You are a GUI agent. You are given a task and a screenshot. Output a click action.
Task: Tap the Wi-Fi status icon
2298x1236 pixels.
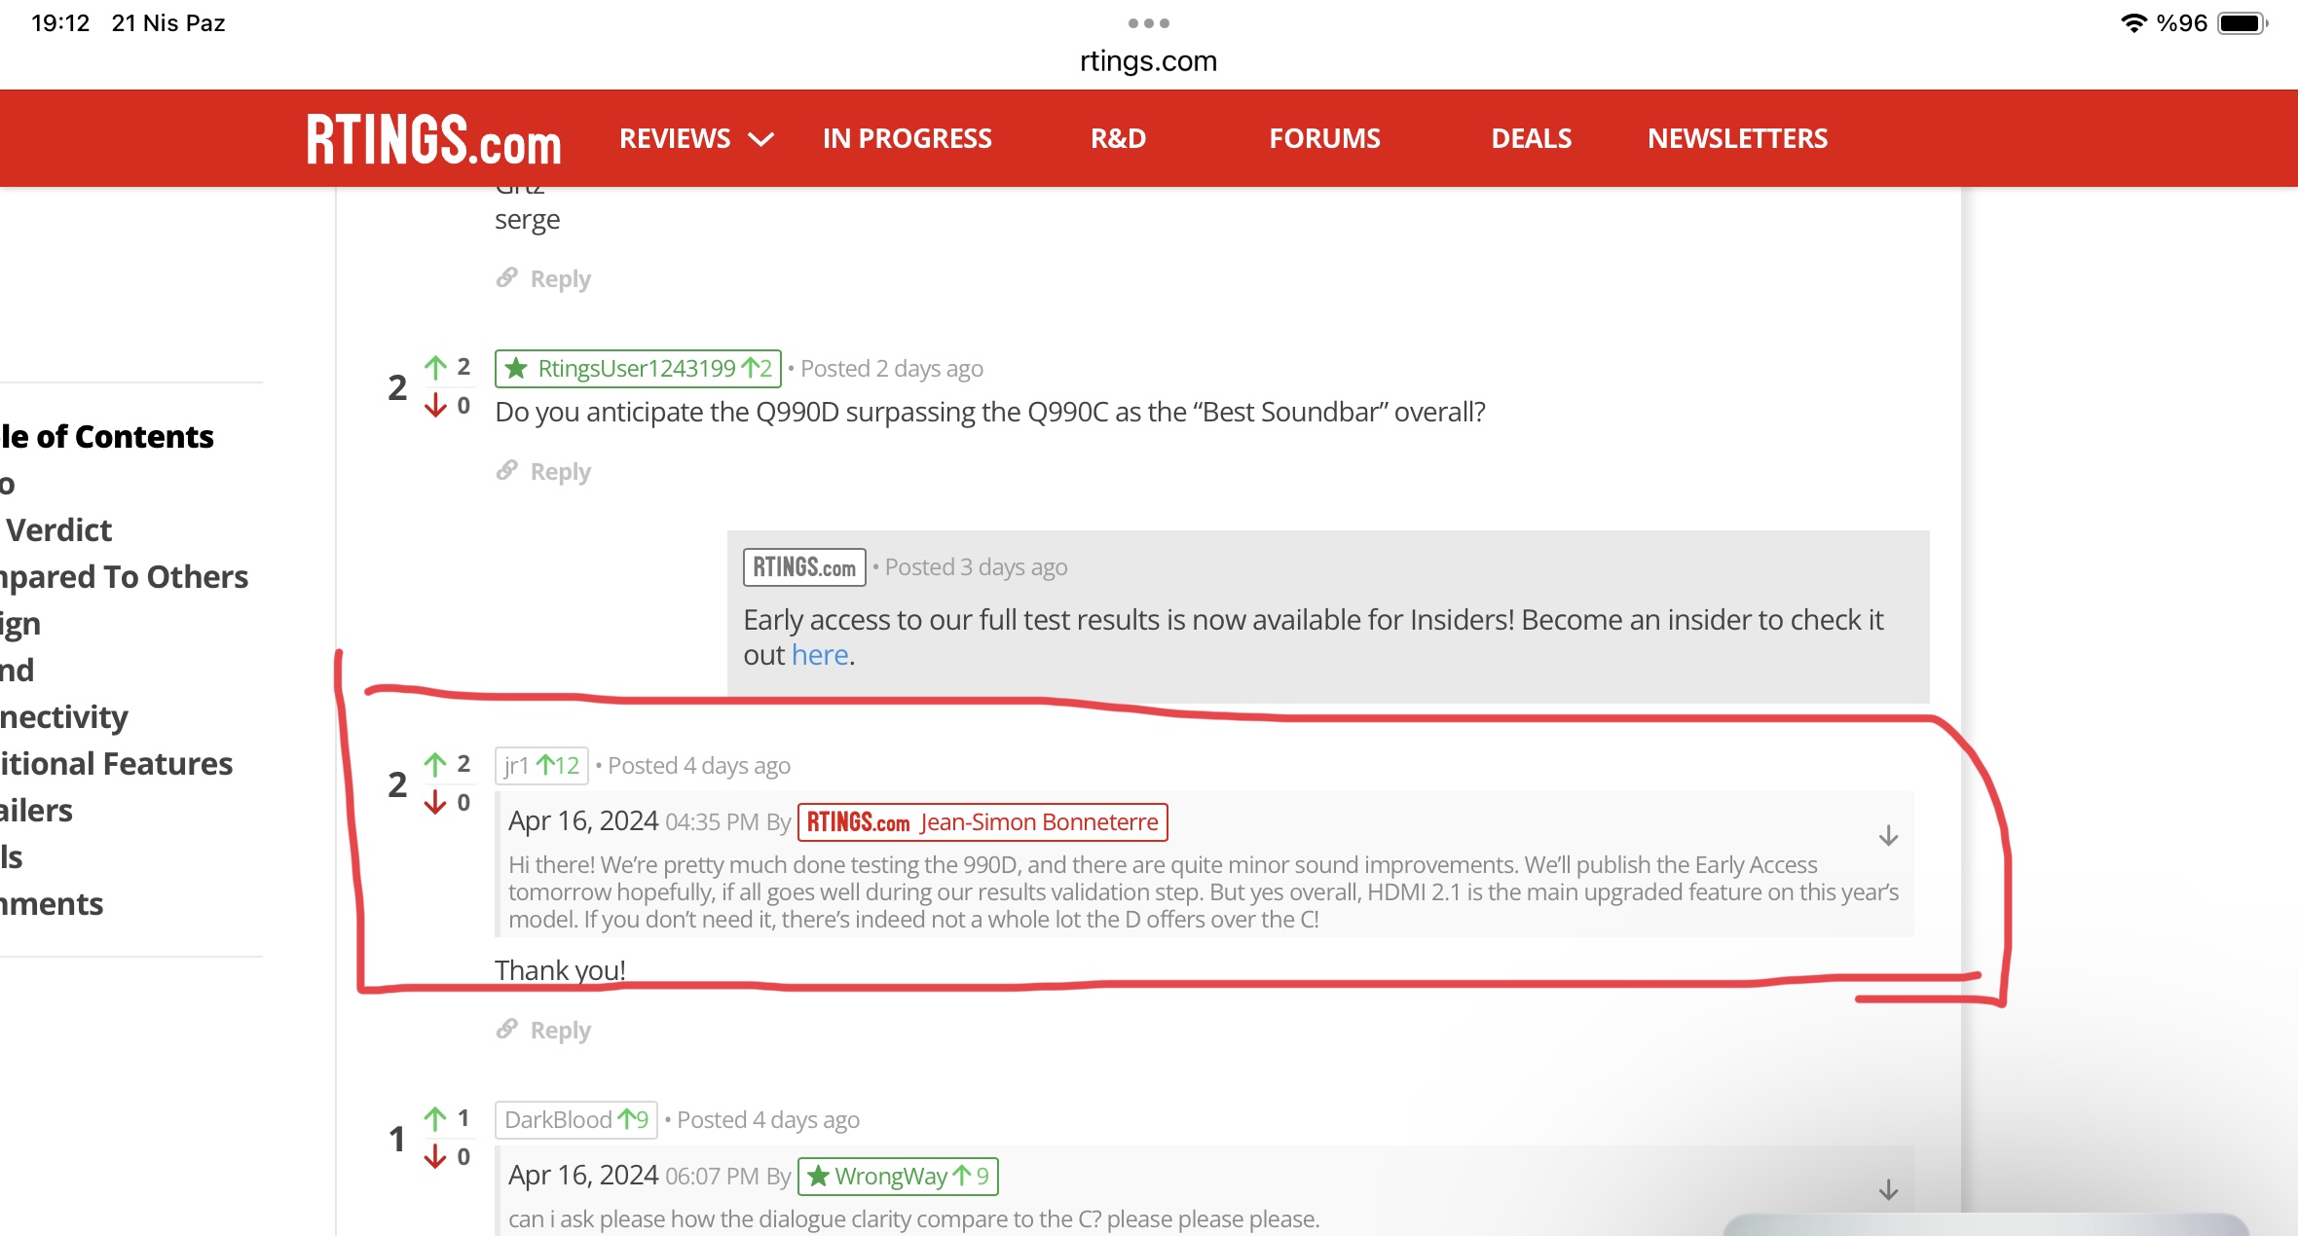2132,23
